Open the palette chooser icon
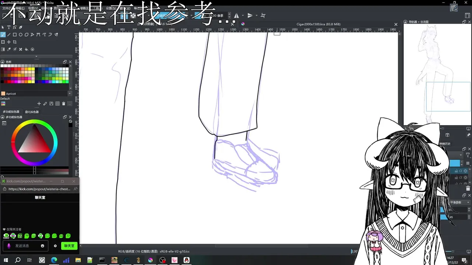This screenshot has height=265, width=472. point(3,104)
